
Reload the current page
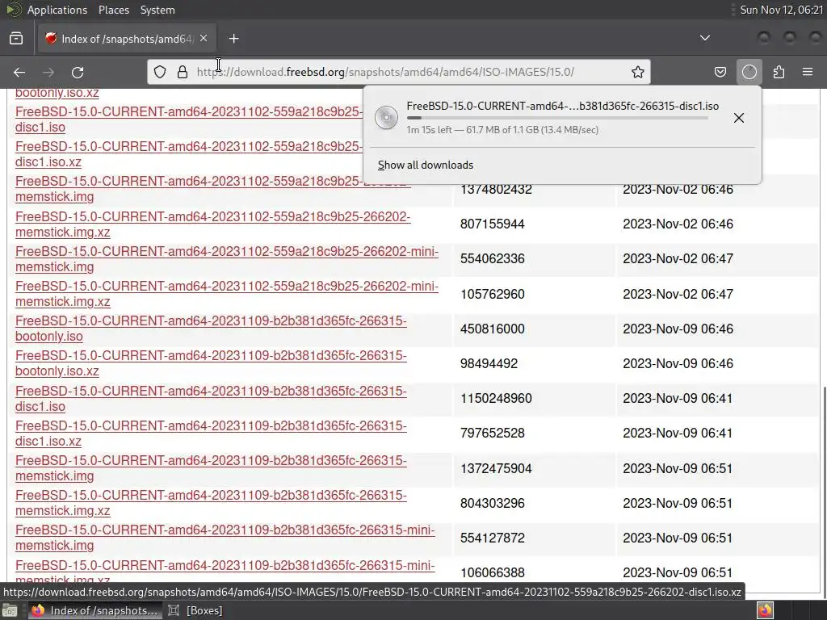(78, 72)
